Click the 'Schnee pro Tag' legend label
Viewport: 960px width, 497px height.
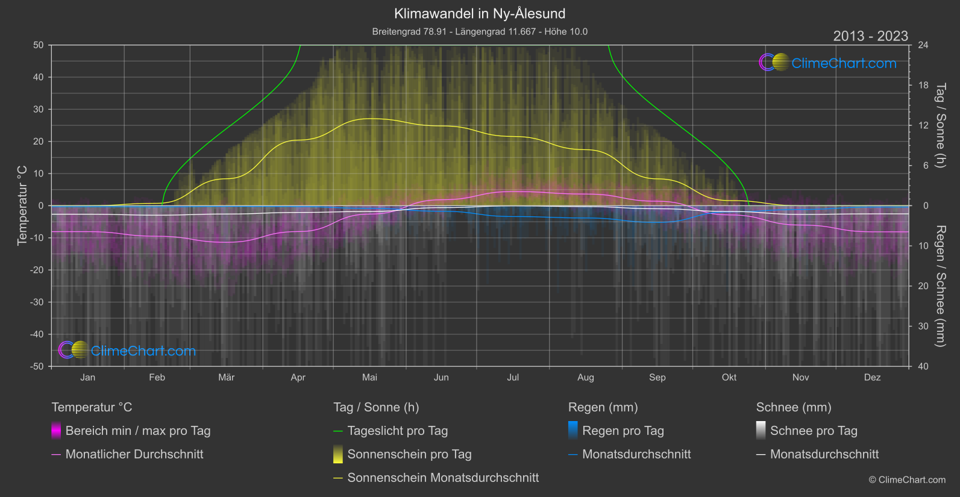[814, 431]
